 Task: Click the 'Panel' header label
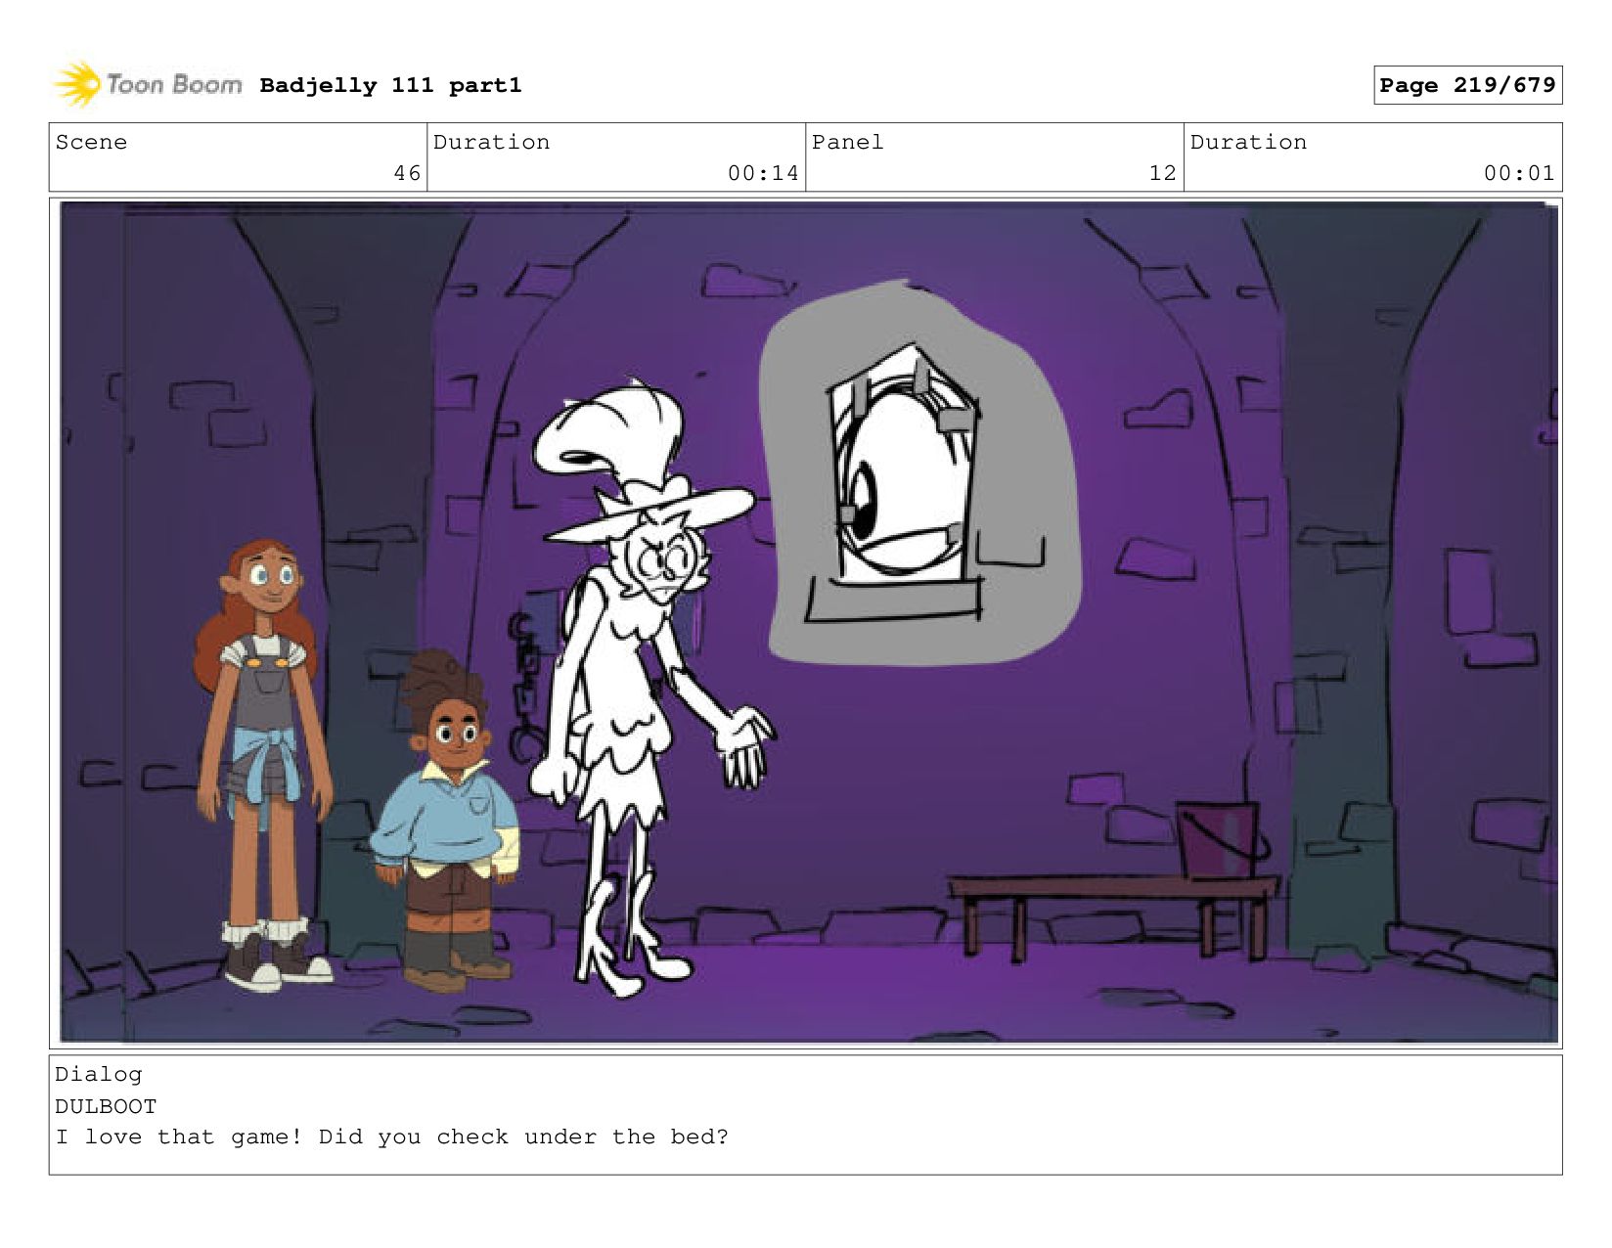pyautogui.click(x=847, y=142)
